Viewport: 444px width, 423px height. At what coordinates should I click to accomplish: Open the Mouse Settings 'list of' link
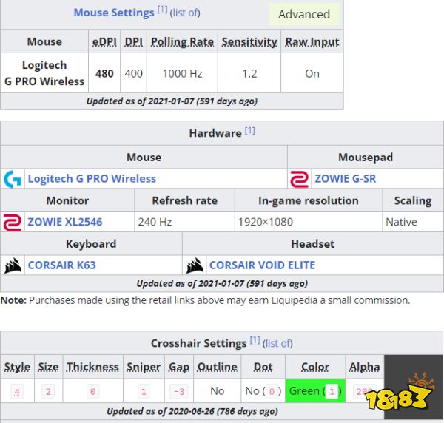(x=185, y=13)
